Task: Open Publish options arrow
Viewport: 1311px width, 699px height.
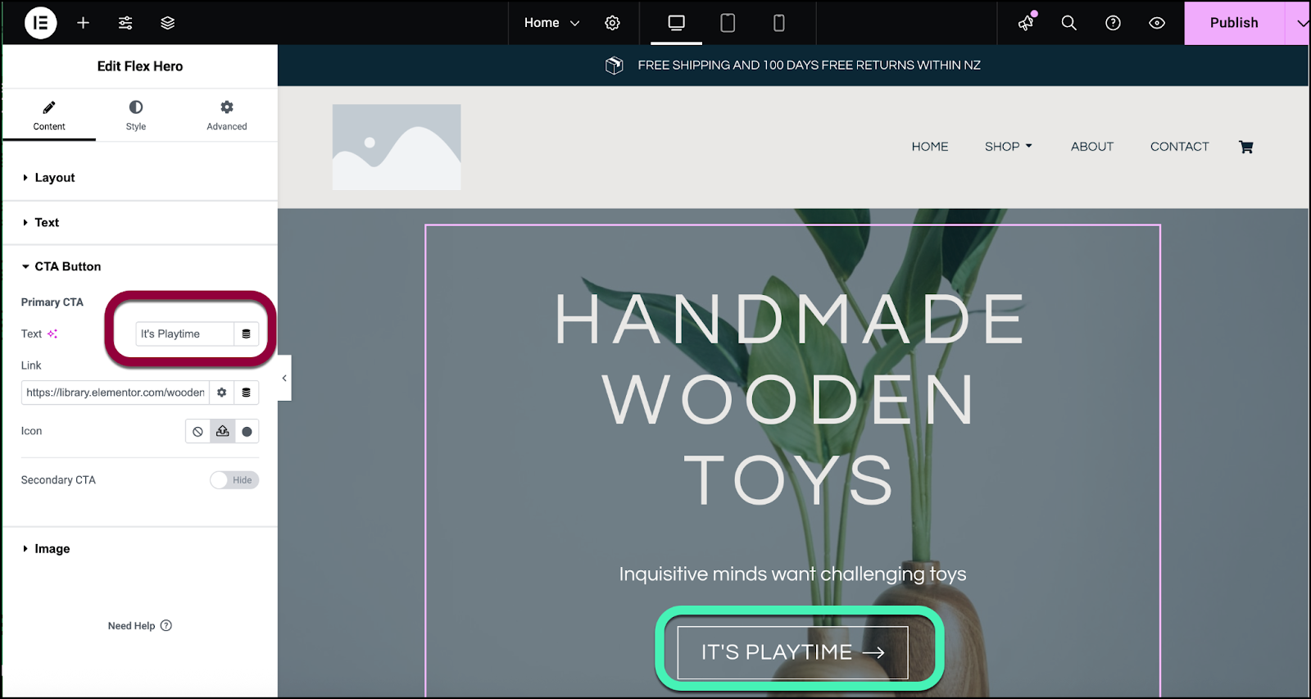Action: click(x=1300, y=23)
